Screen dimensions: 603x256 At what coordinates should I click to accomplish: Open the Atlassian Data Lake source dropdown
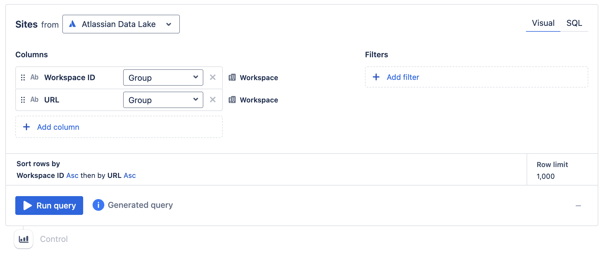pyautogui.click(x=121, y=24)
